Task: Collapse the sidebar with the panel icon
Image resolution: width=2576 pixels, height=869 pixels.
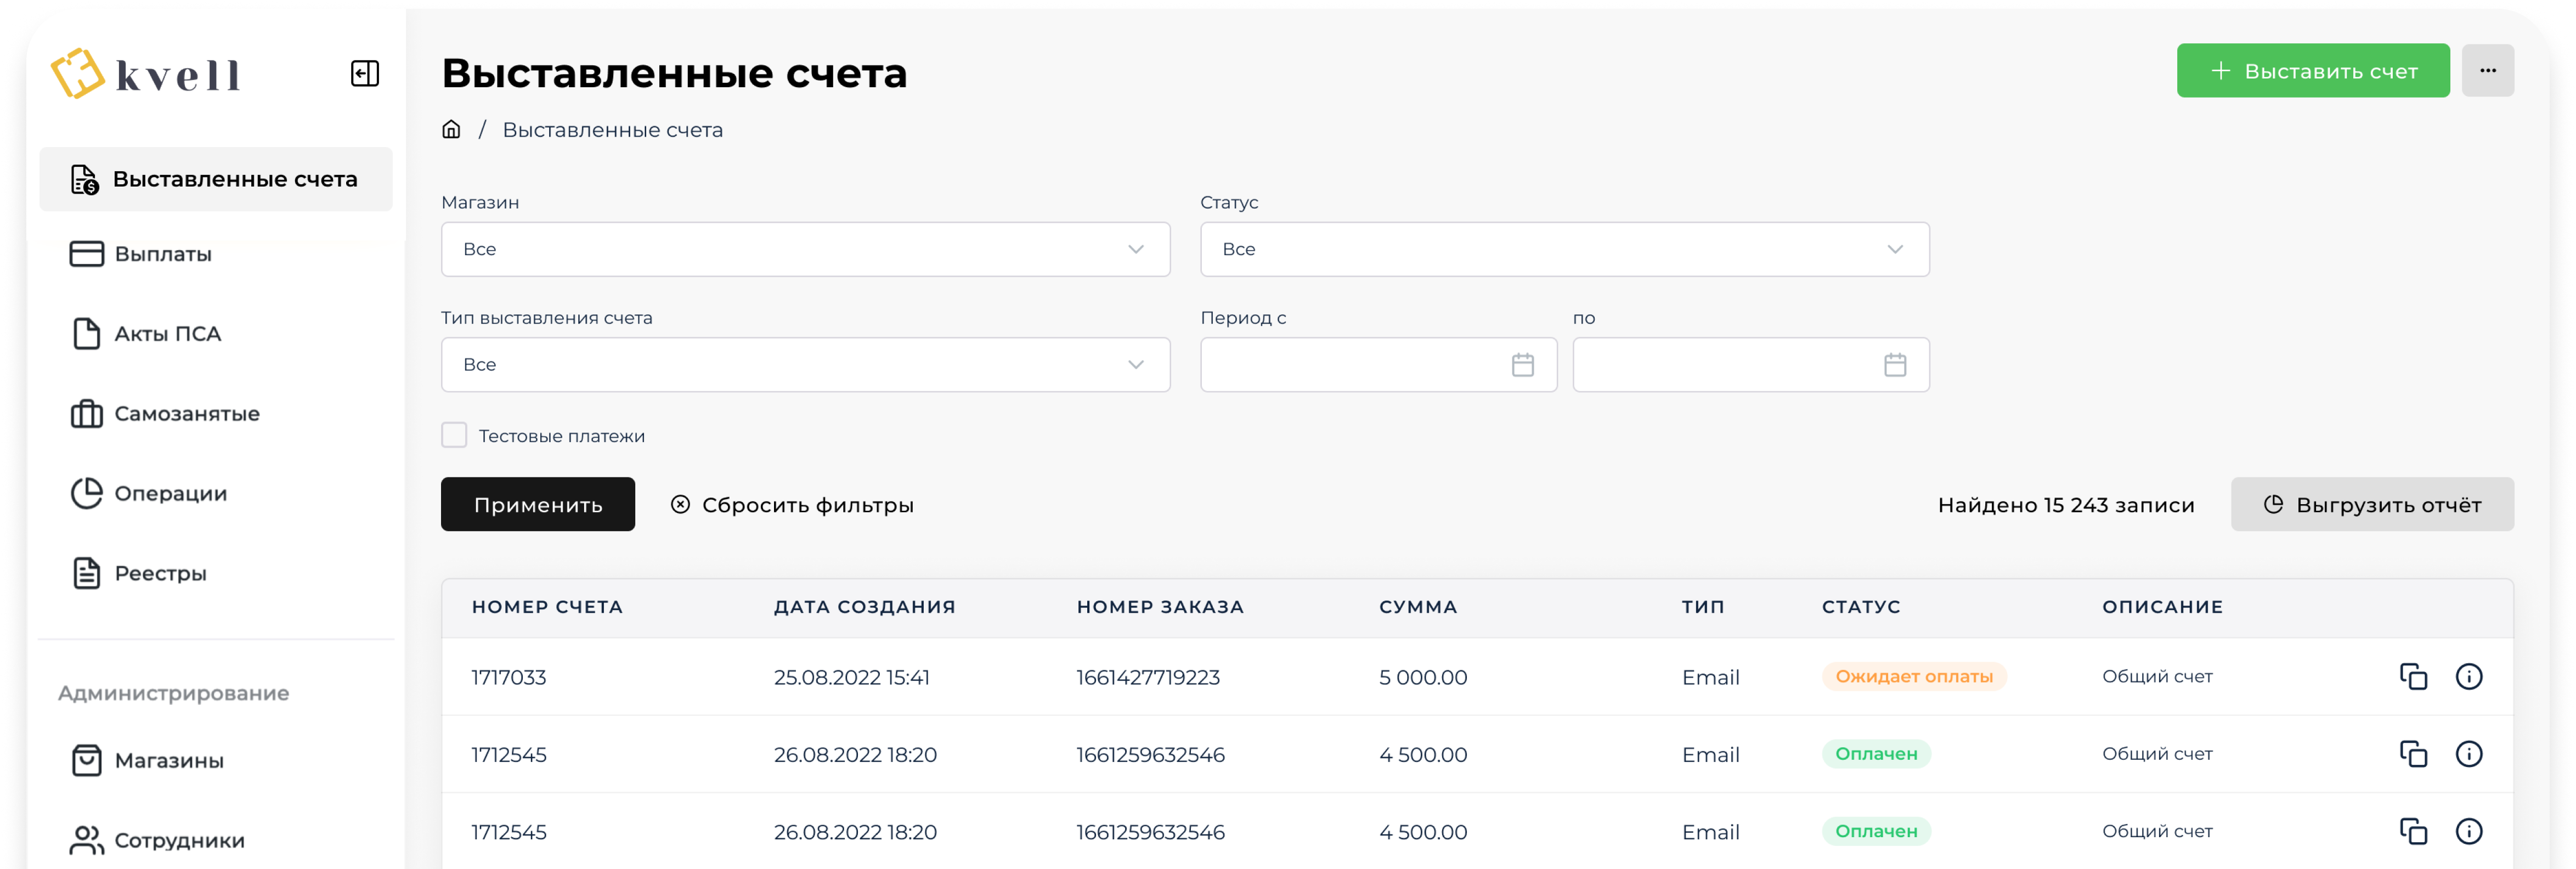Action: [365, 73]
